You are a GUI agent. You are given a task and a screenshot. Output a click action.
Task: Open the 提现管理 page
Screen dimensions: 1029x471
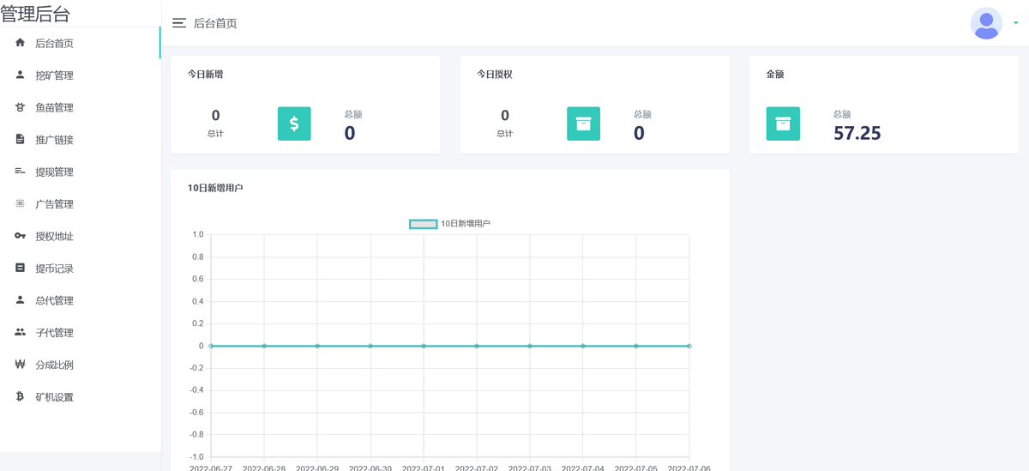(80, 172)
